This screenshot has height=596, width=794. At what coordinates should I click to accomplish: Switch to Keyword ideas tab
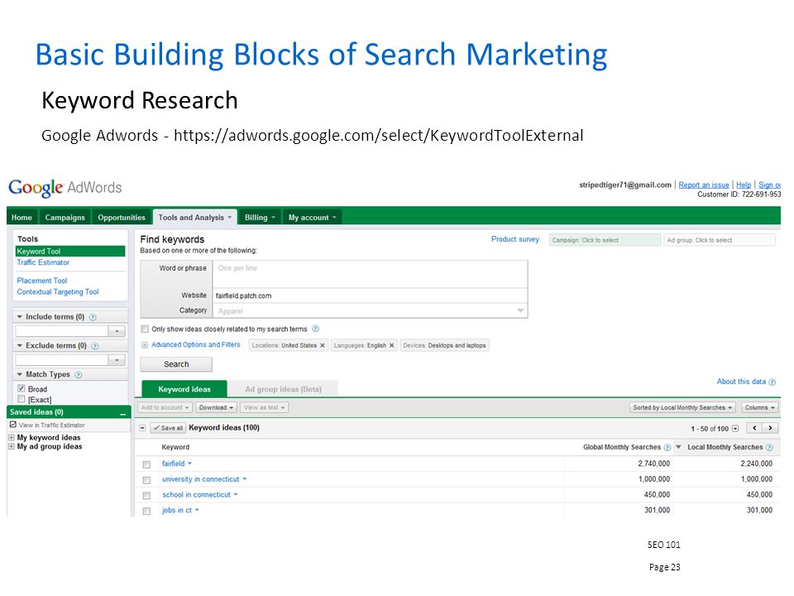point(184,390)
